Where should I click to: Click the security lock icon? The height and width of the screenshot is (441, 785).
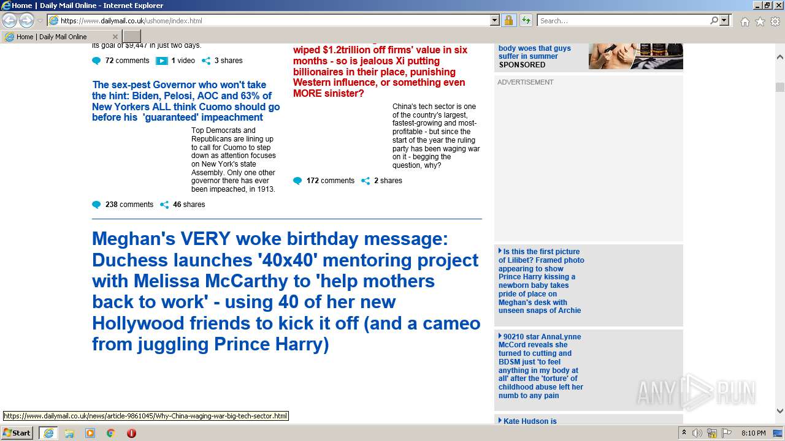tap(508, 20)
